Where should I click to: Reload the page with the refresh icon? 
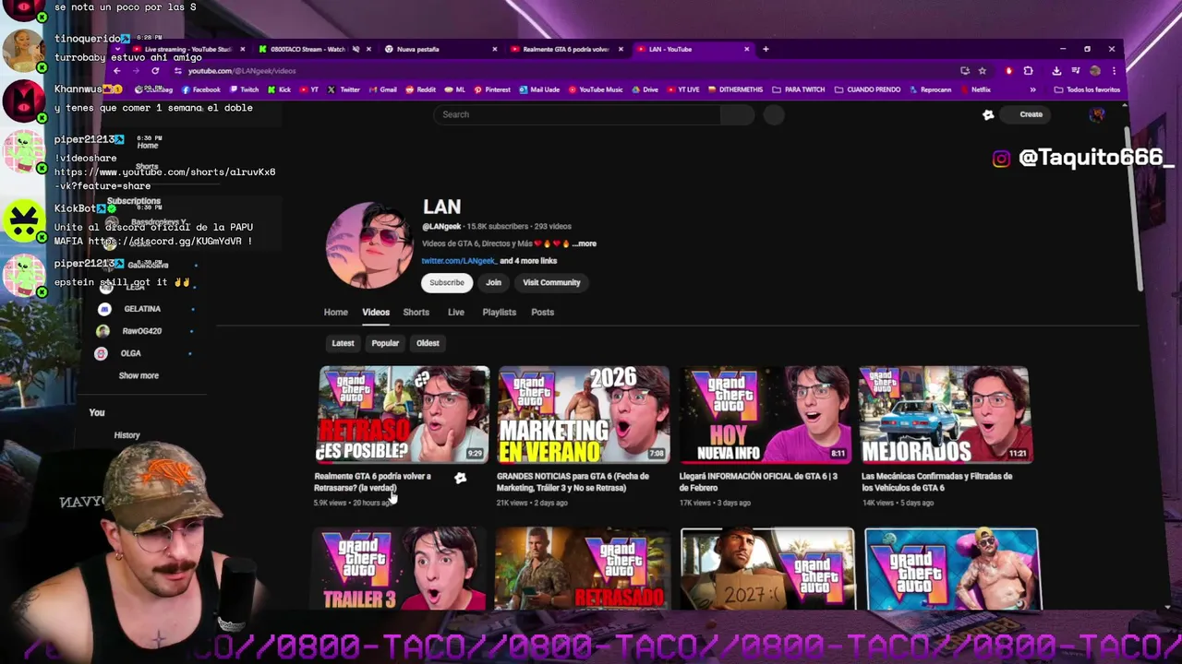[155, 71]
